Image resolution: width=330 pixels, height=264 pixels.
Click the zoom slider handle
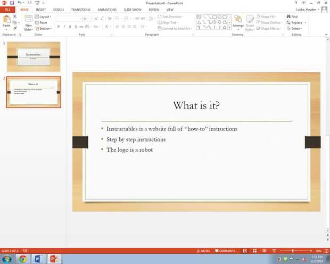pyautogui.click(x=293, y=251)
